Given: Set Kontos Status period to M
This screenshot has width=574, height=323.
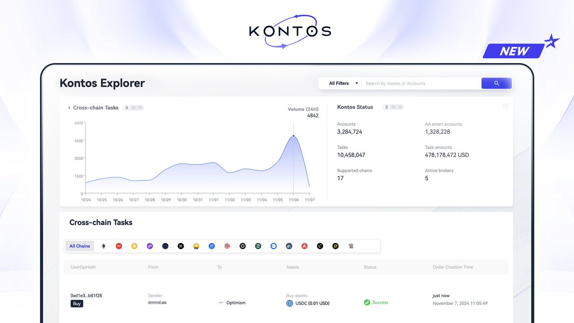Looking at the screenshot, I should [x=400, y=107].
